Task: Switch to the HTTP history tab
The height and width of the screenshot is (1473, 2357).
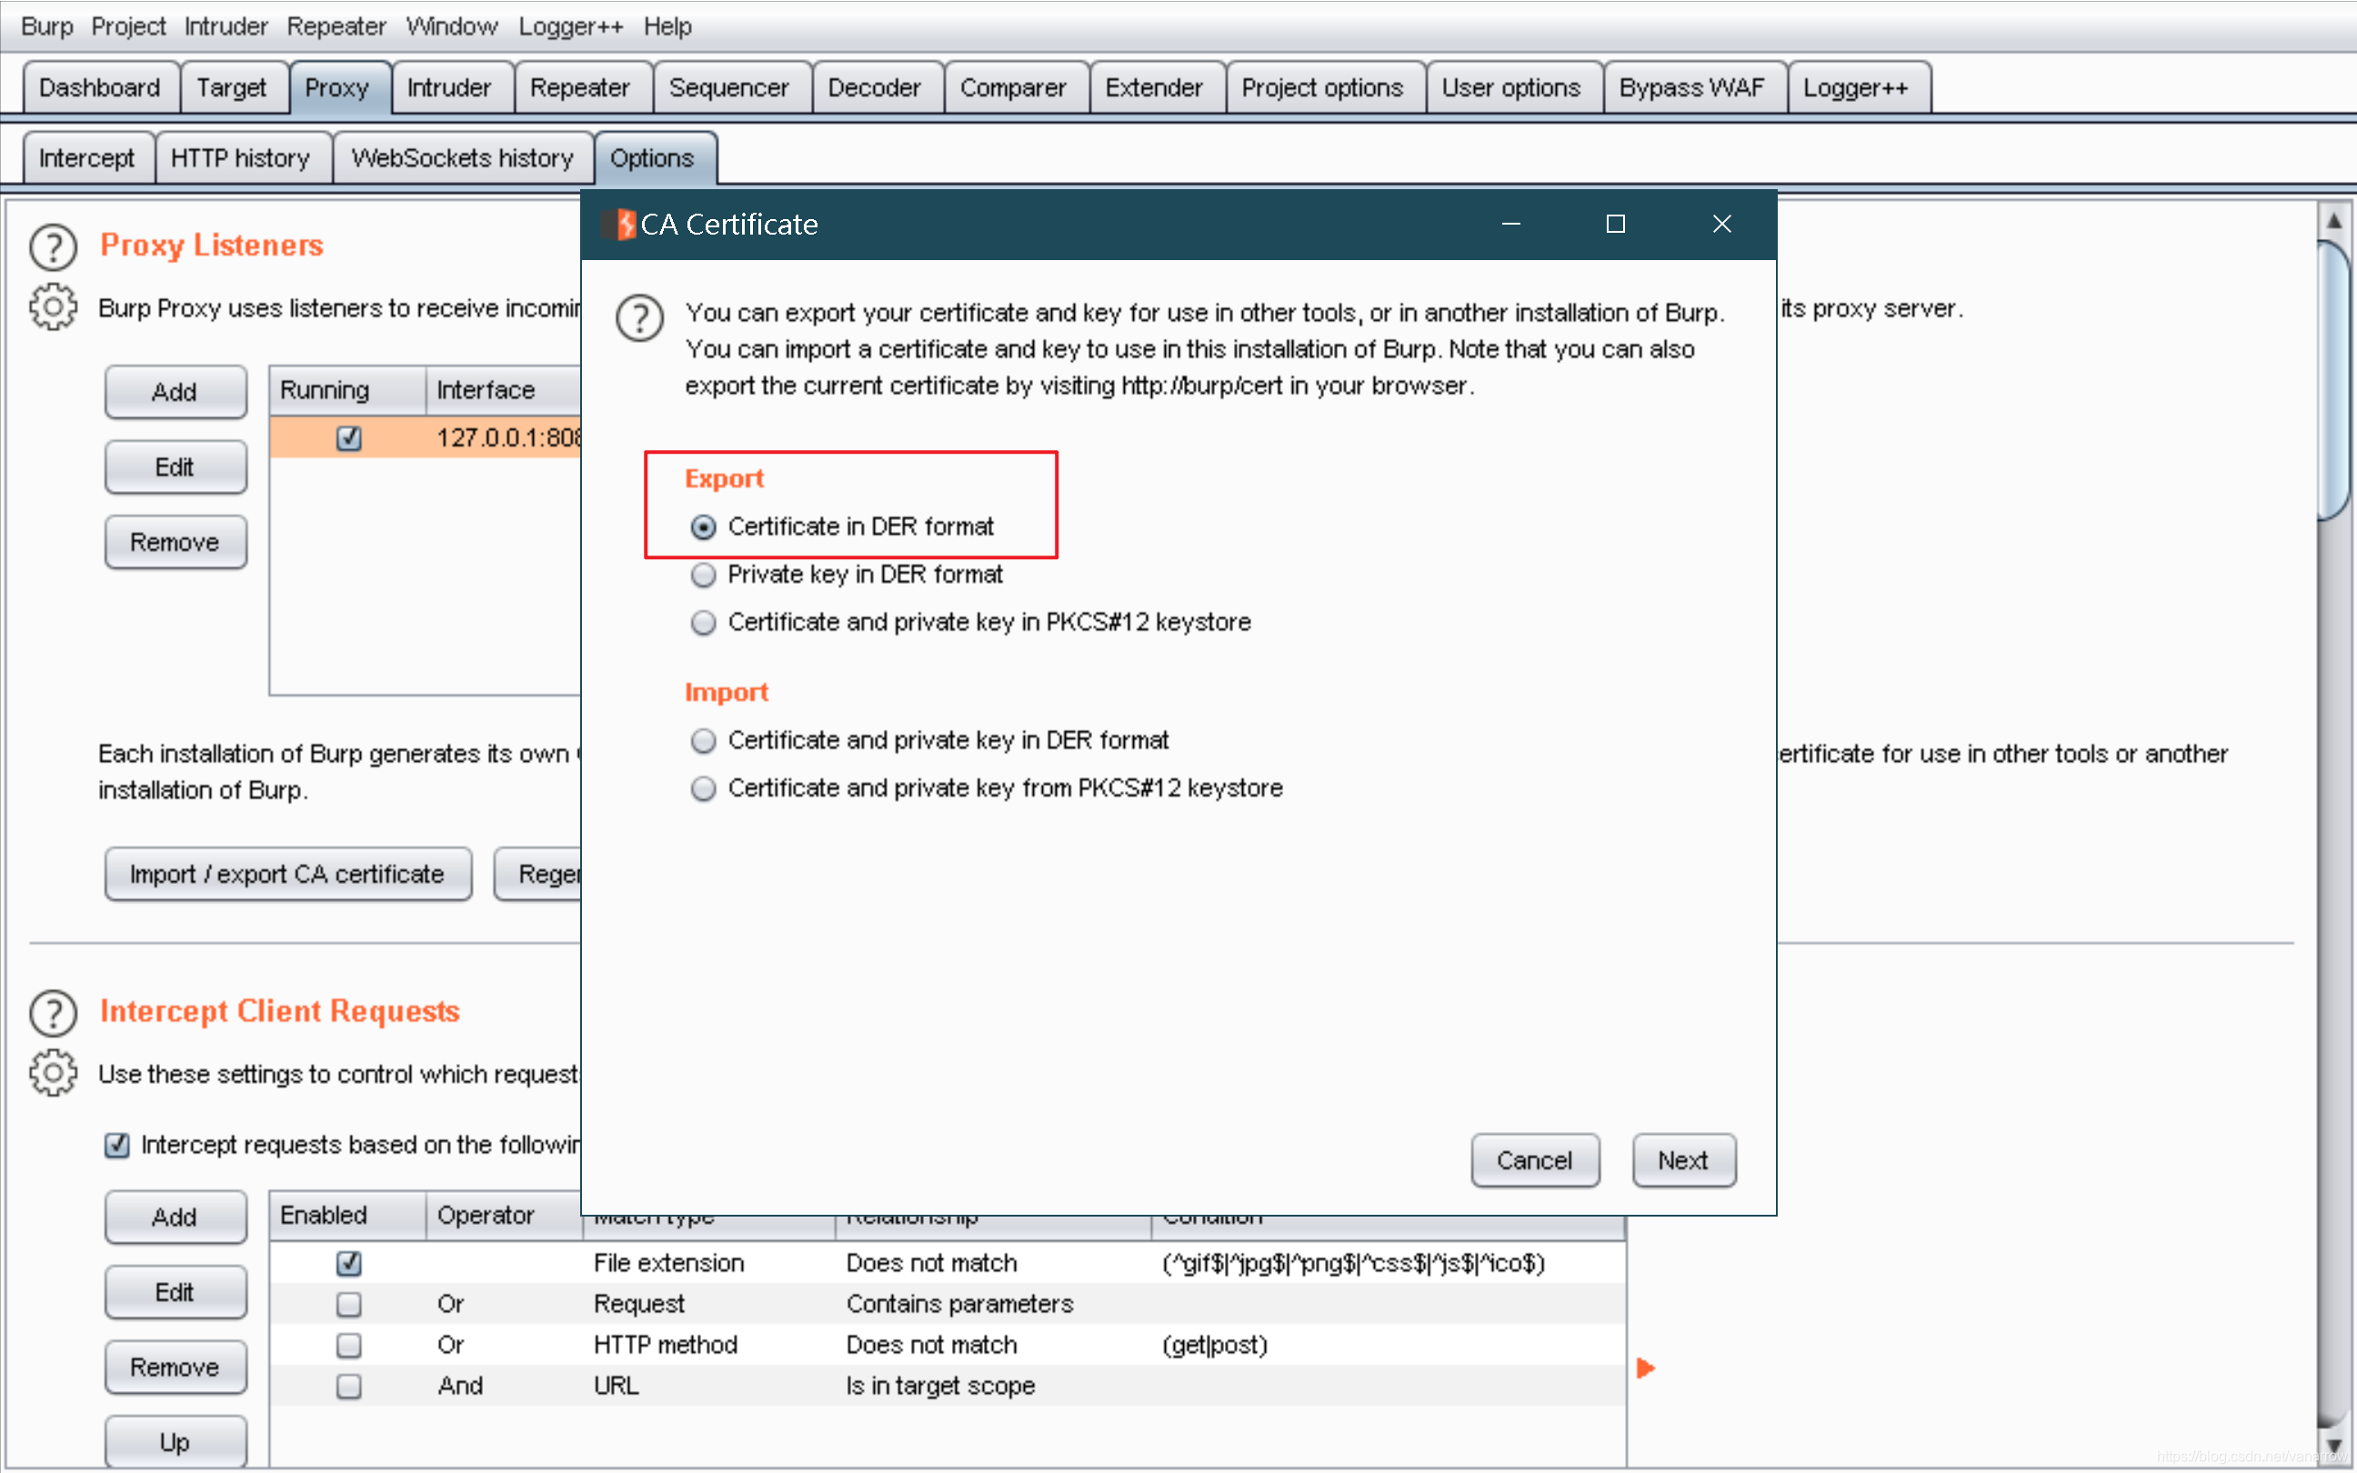Action: click(x=239, y=158)
